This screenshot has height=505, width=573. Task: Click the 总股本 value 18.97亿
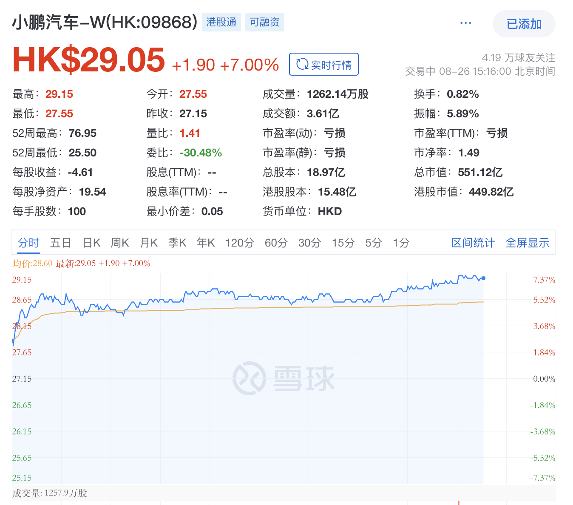click(326, 172)
